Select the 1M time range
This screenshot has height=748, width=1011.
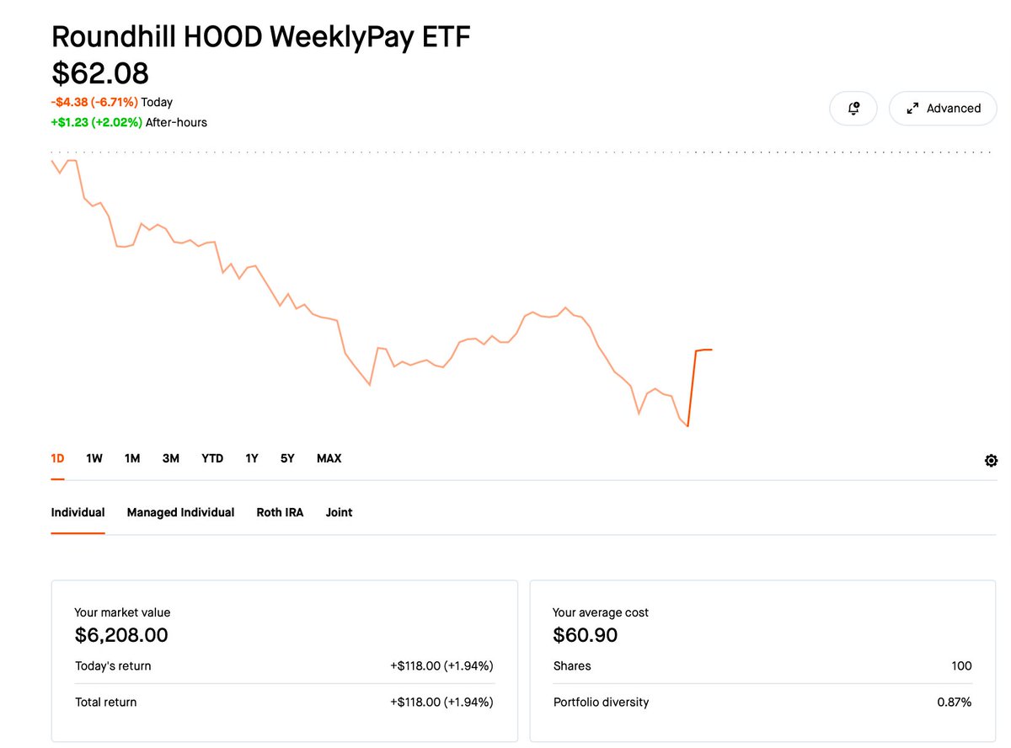131,458
